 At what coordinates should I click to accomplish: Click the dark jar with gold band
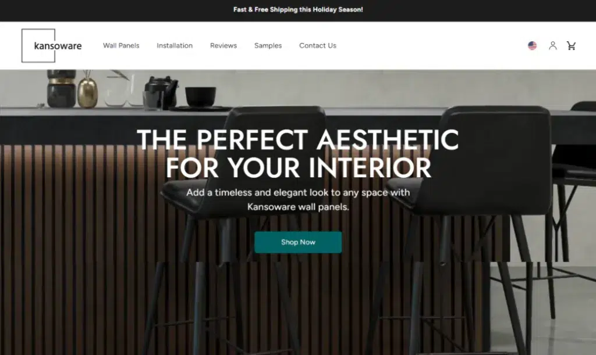[x=61, y=88]
